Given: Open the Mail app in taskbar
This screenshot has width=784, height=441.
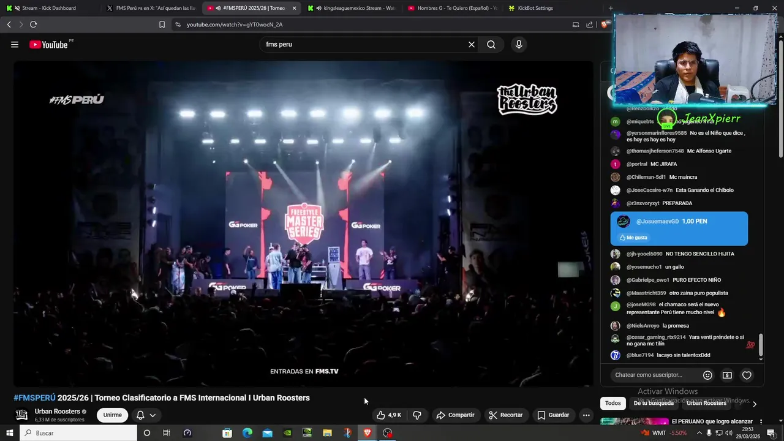Looking at the screenshot, I should [x=267, y=433].
